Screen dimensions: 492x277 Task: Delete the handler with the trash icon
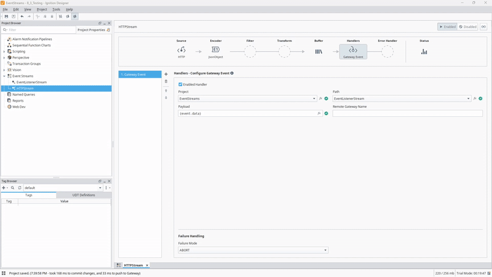(x=166, y=81)
